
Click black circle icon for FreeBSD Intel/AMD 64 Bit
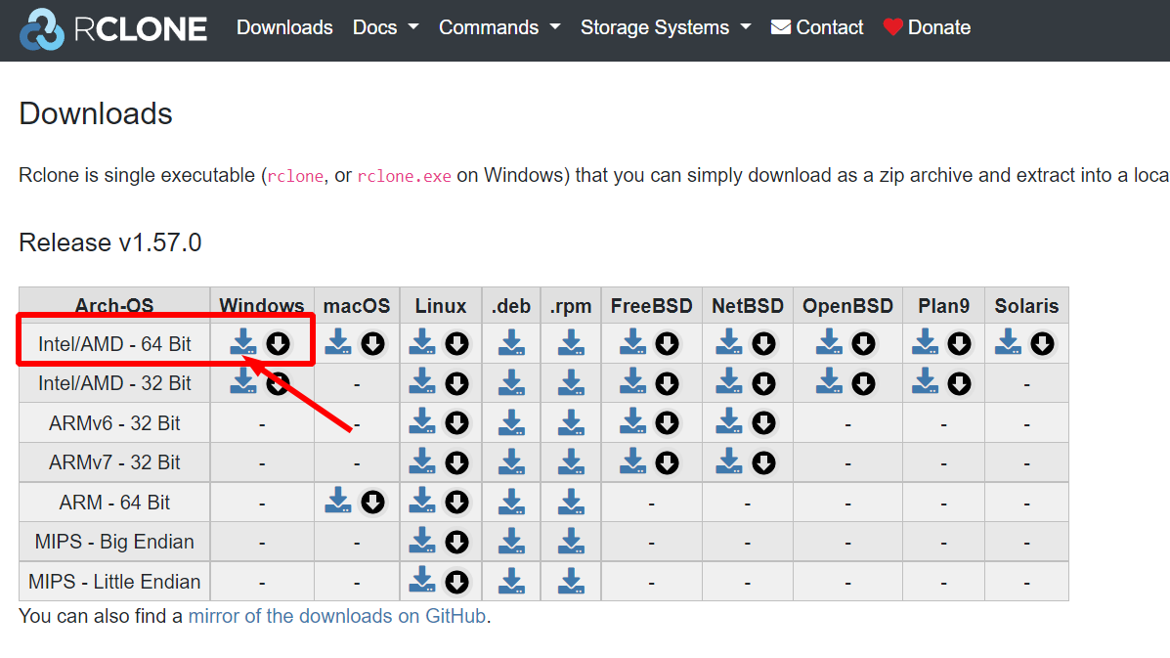[667, 344]
